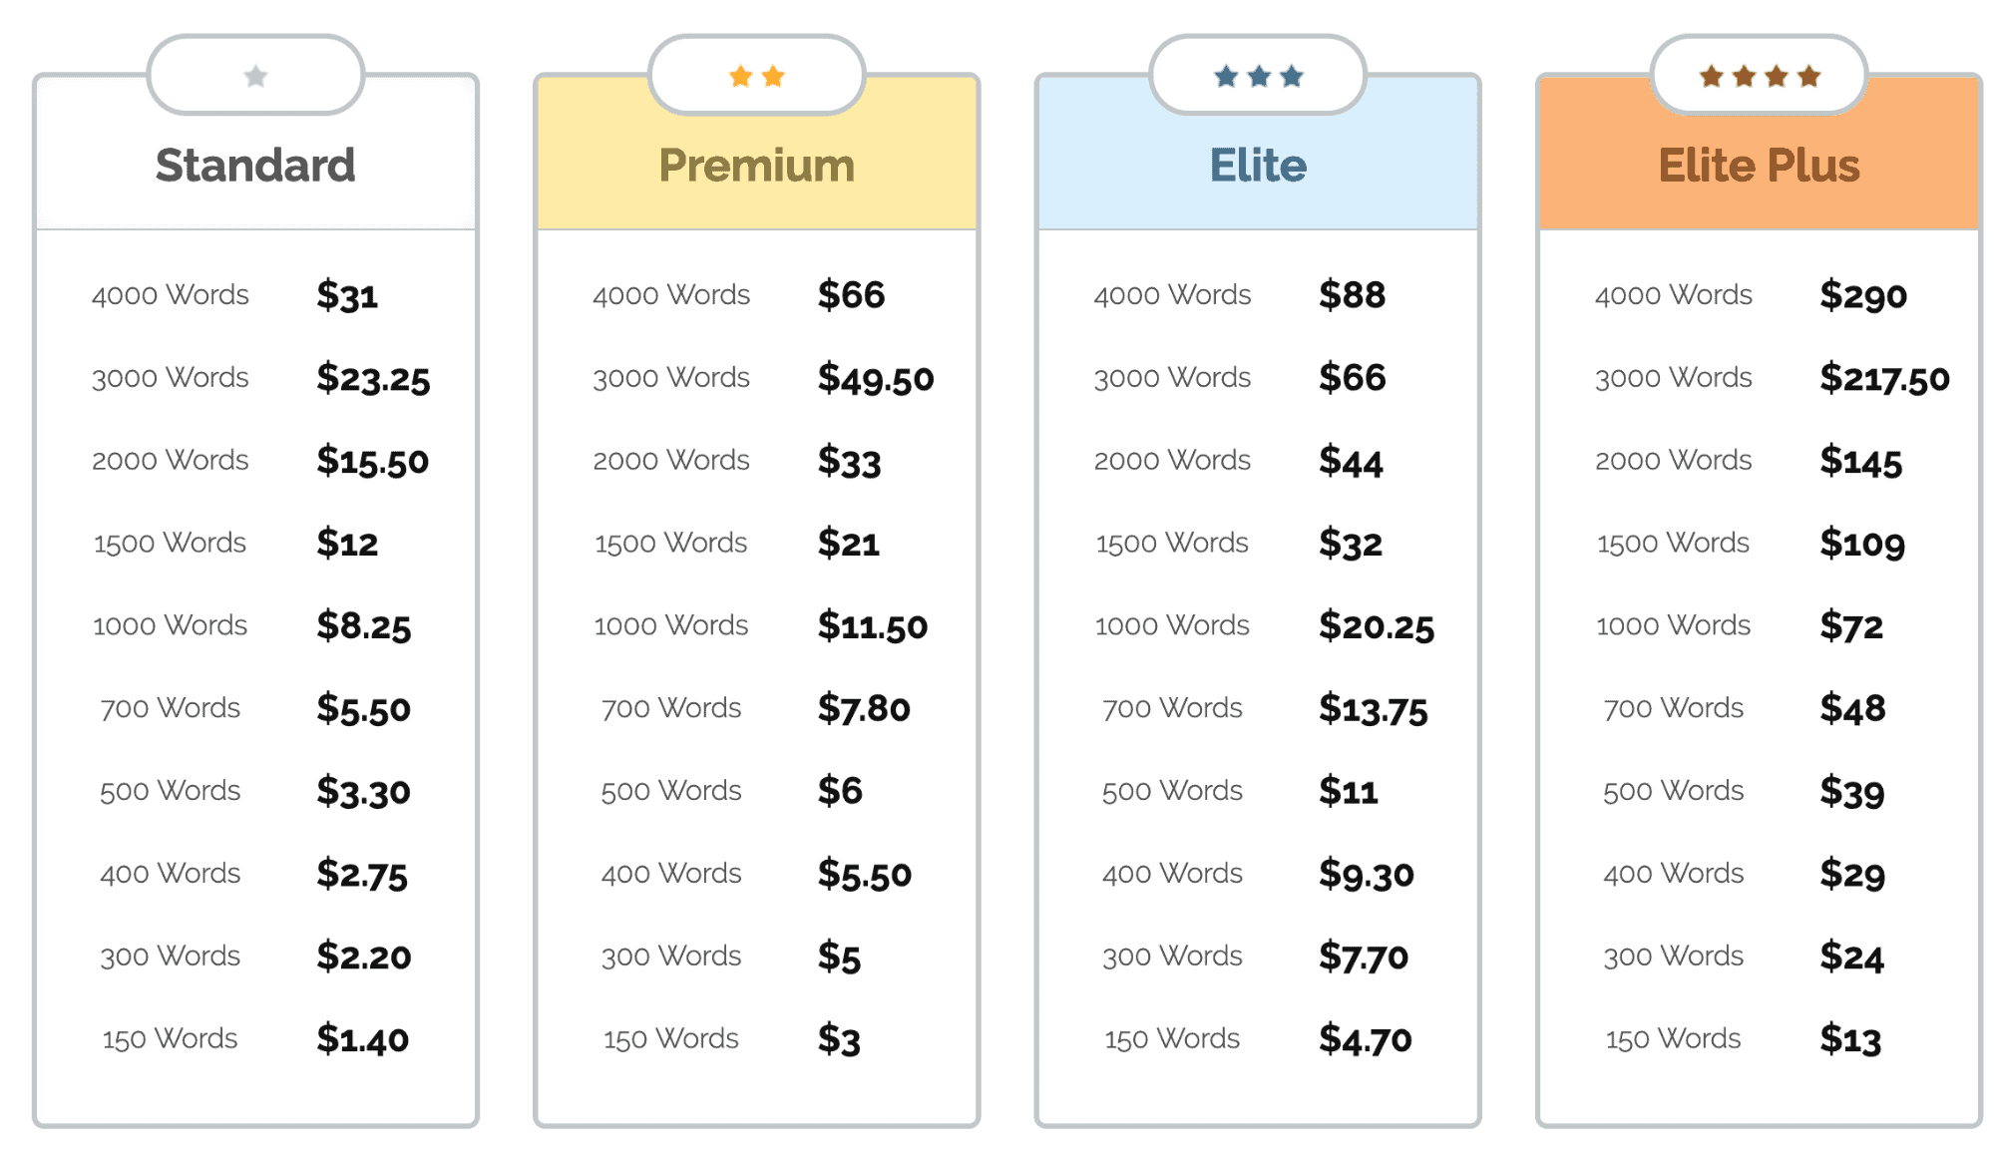Viewport: 1994px width, 1150px height.
Task: Choose Premium 300 Words at $5
Action: [839, 957]
